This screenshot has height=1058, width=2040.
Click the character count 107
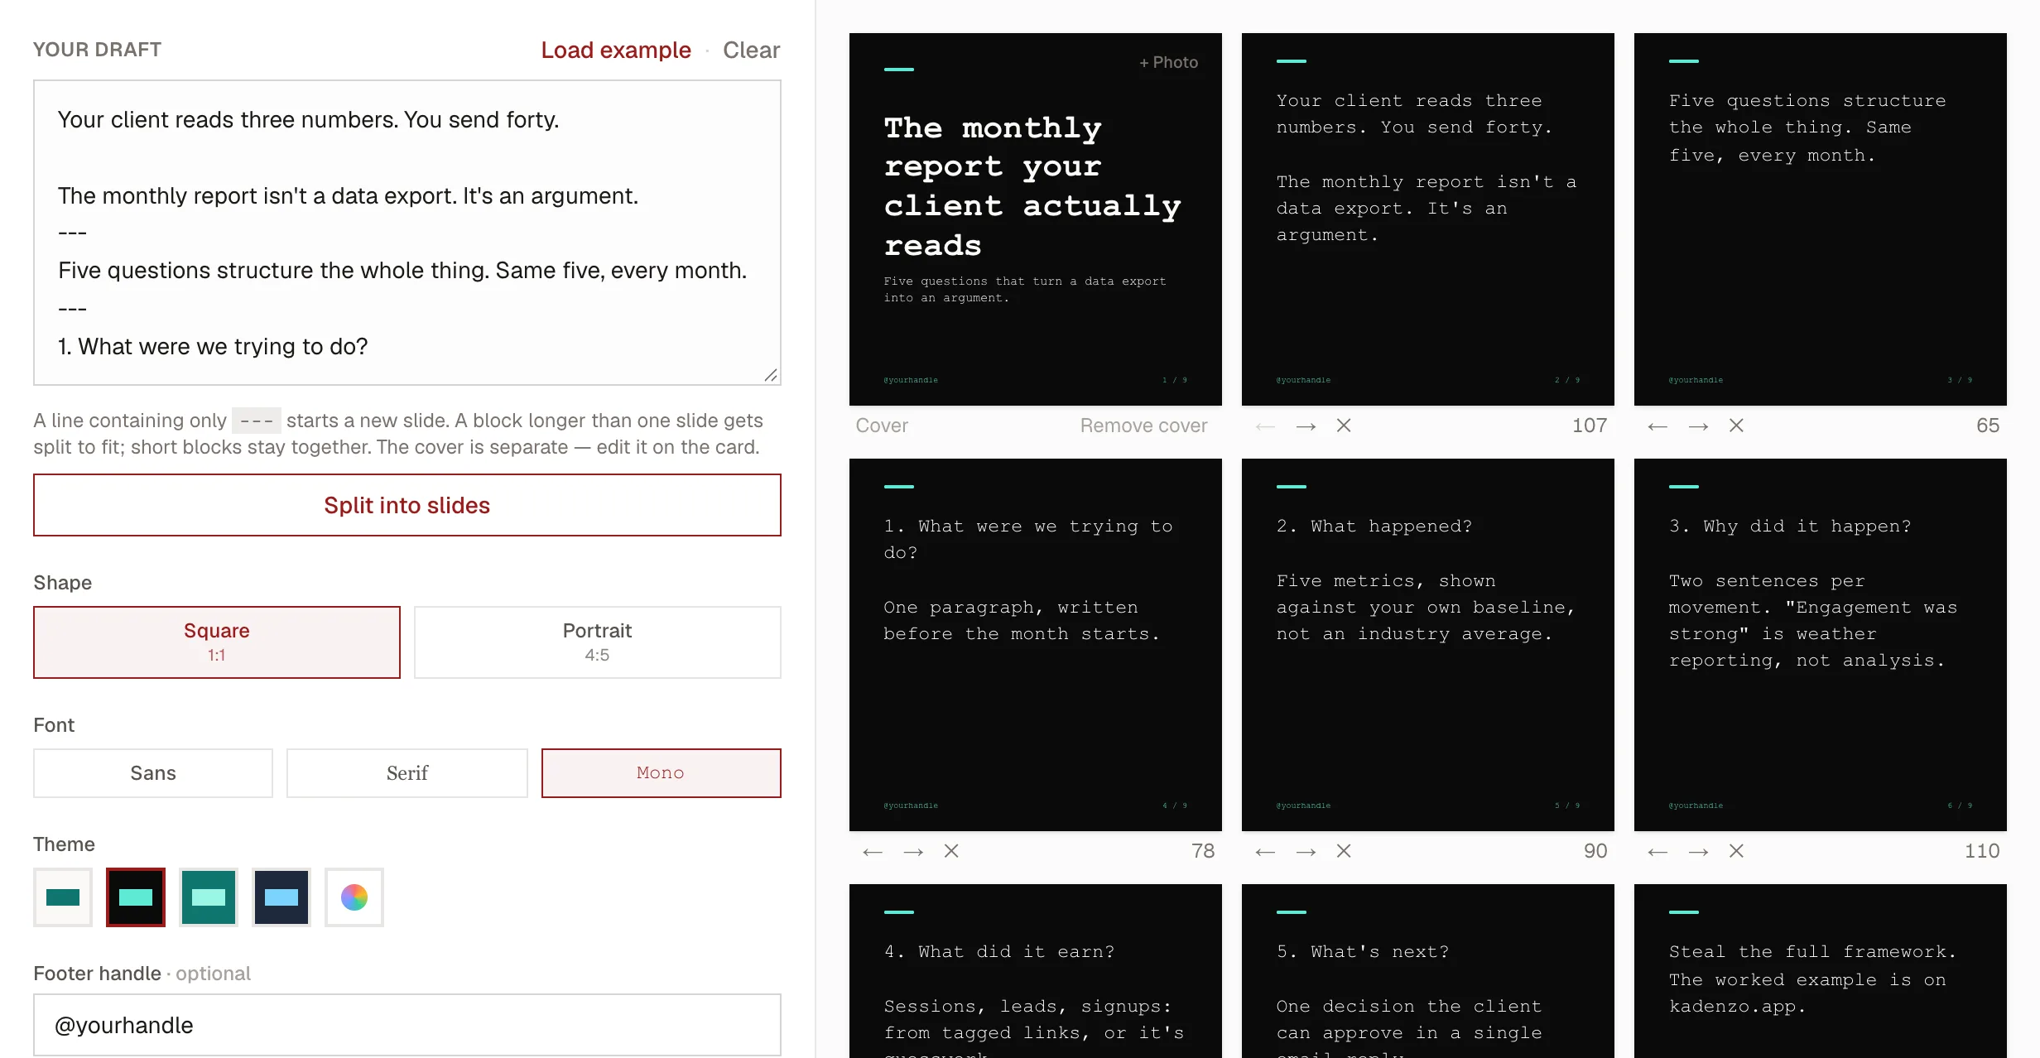point(1590,426)
